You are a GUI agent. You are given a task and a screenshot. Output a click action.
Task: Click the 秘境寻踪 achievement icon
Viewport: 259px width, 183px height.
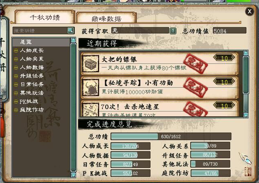pos(91,88)
